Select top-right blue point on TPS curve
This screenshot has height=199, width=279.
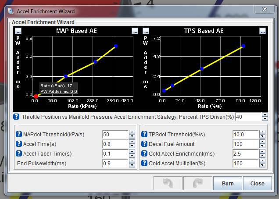tap(243, 46)
